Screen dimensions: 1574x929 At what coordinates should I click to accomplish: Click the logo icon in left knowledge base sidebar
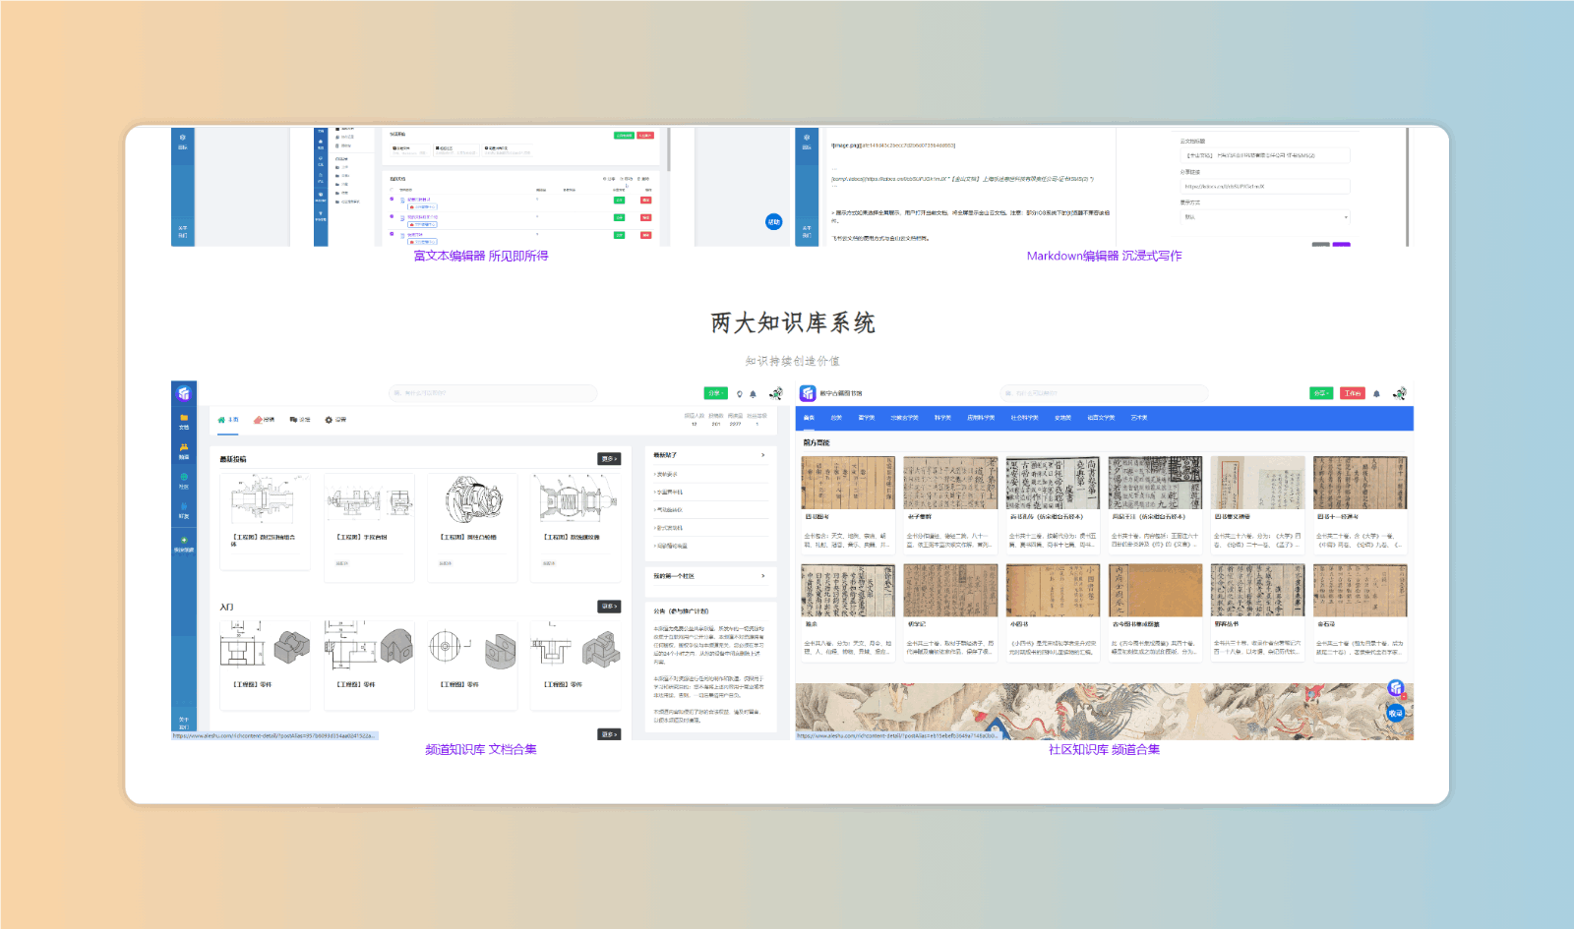(184, 393)
